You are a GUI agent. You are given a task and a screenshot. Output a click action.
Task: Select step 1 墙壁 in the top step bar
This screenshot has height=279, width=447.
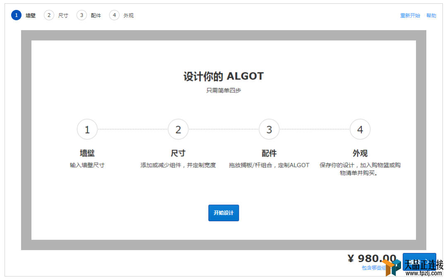click(24, 15)
